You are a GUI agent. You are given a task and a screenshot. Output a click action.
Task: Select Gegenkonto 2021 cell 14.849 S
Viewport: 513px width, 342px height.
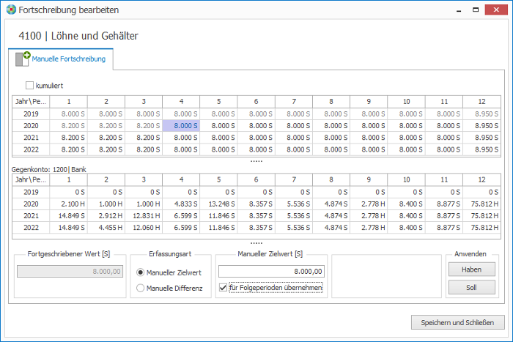[x=68, y=216]
